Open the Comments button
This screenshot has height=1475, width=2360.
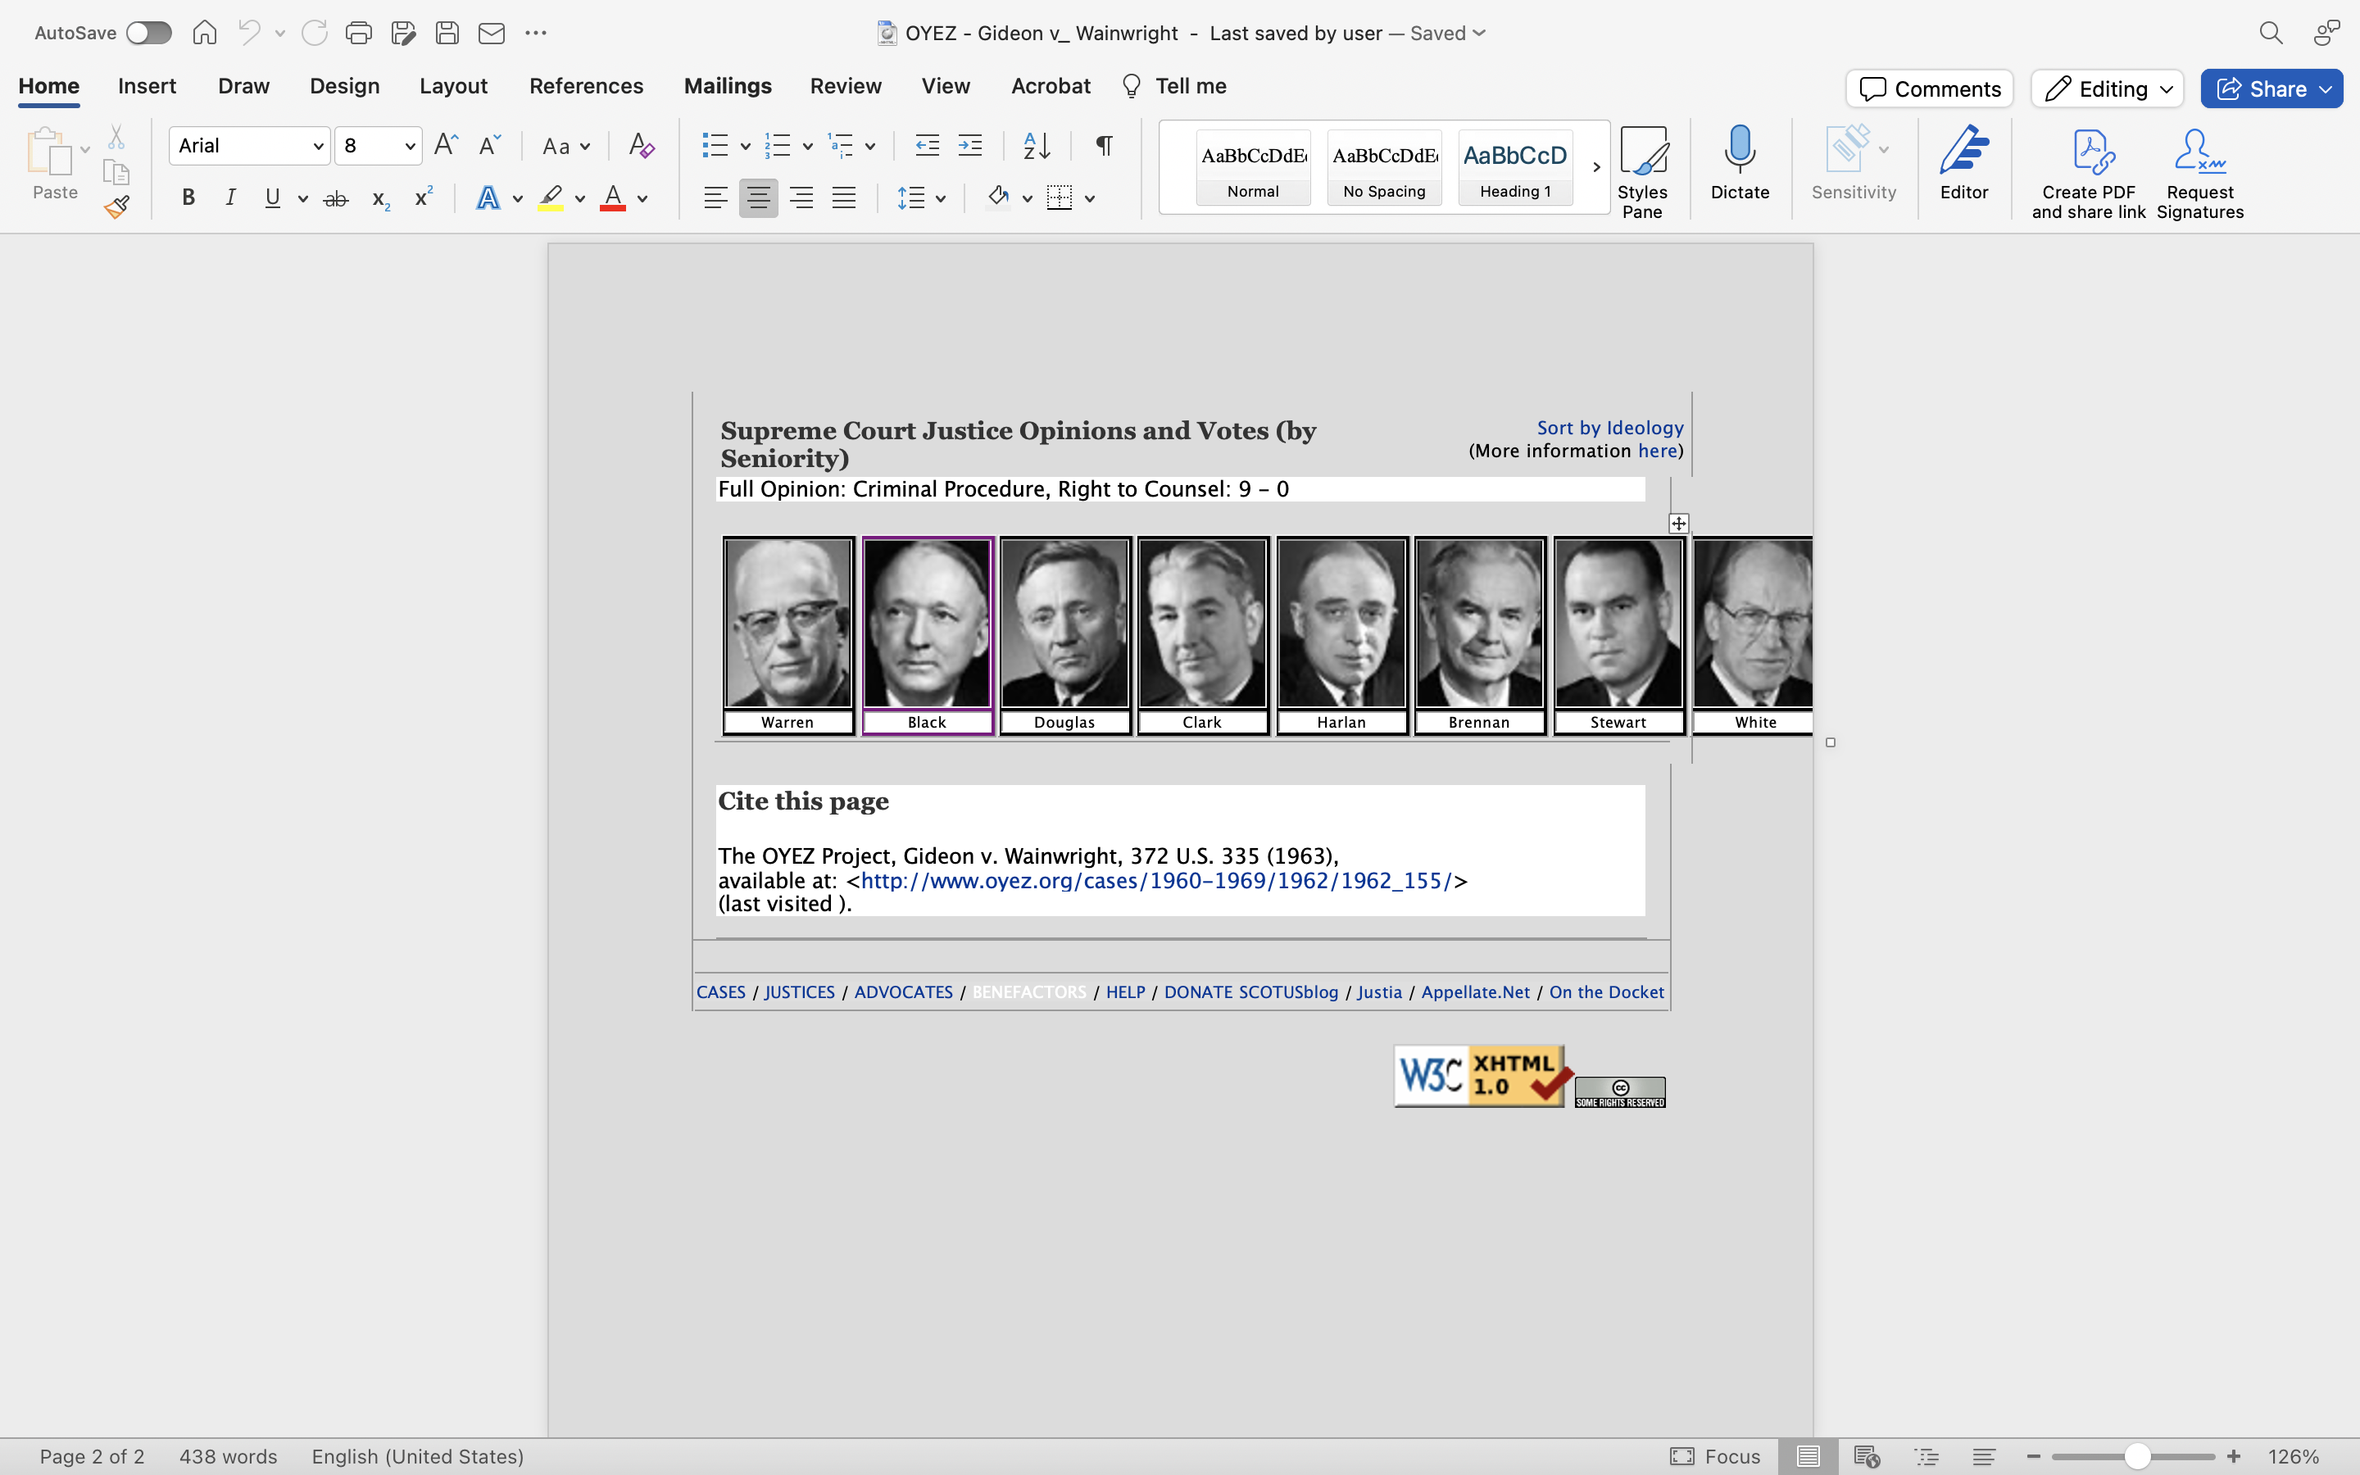1929,88
